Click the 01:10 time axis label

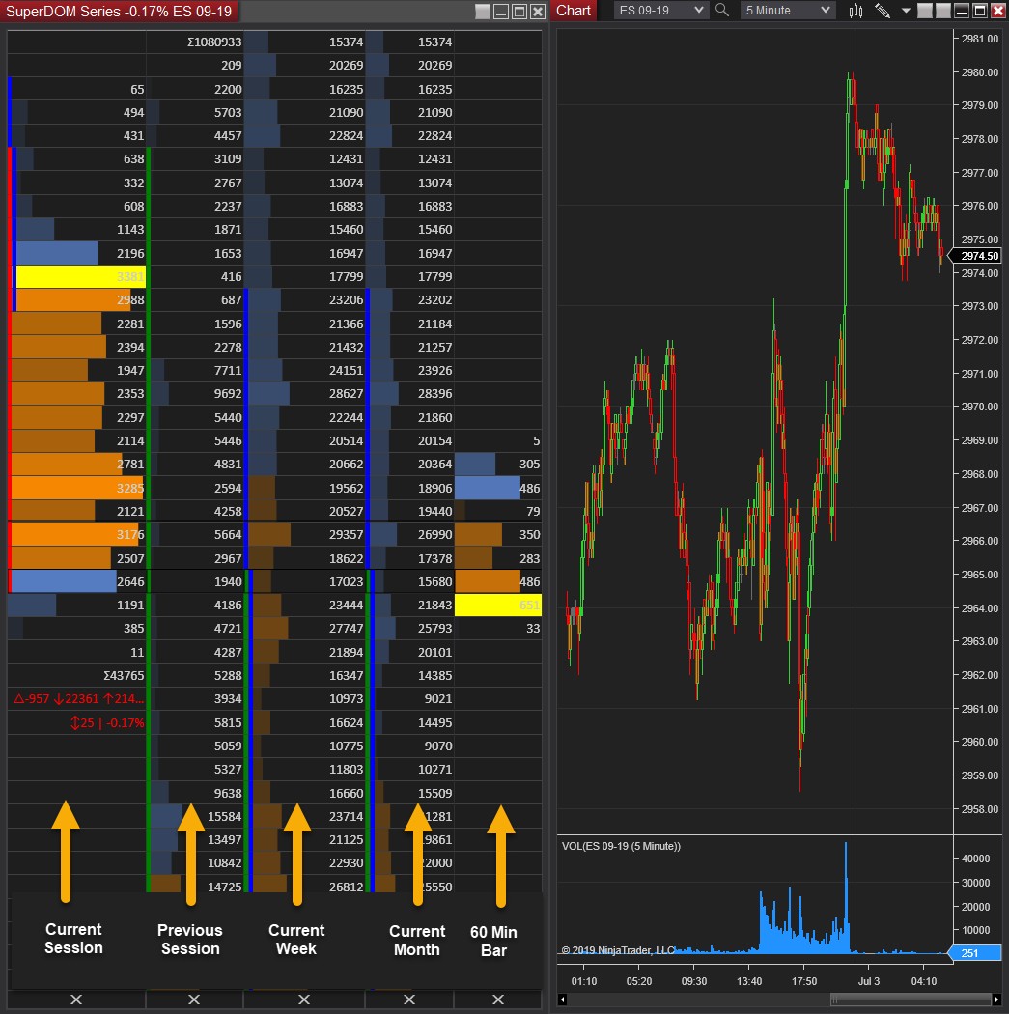(x=584, y=982)
